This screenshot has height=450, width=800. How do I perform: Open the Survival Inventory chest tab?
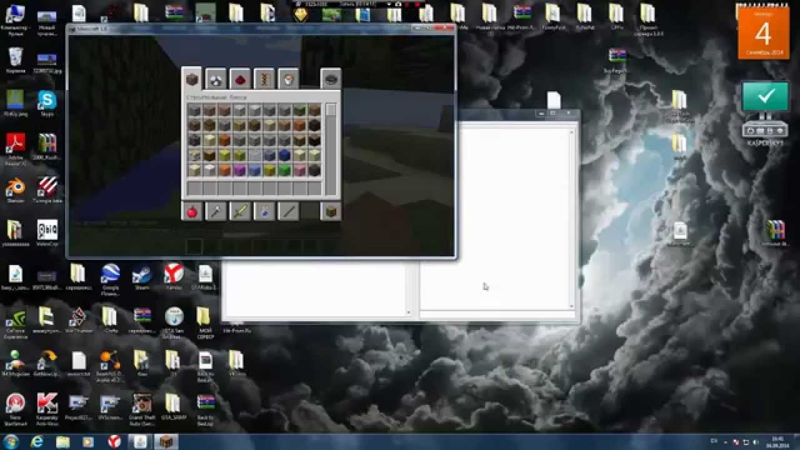(x=331, y=212)
